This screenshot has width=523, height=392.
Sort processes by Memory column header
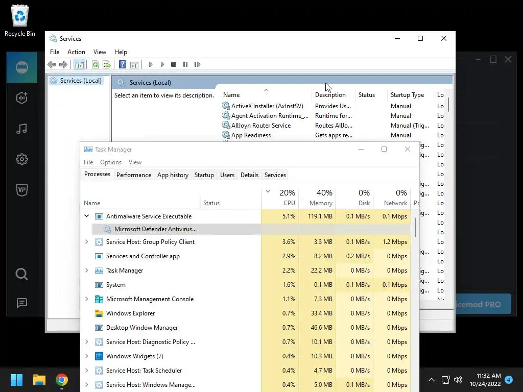317,198
